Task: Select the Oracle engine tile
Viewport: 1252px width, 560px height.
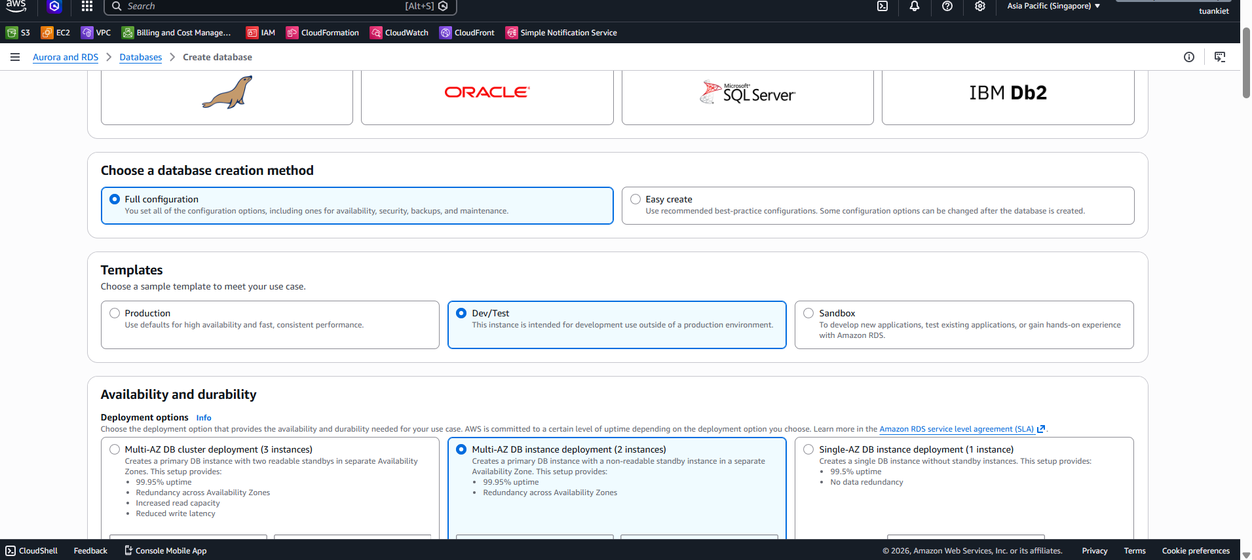Action: 487,93
